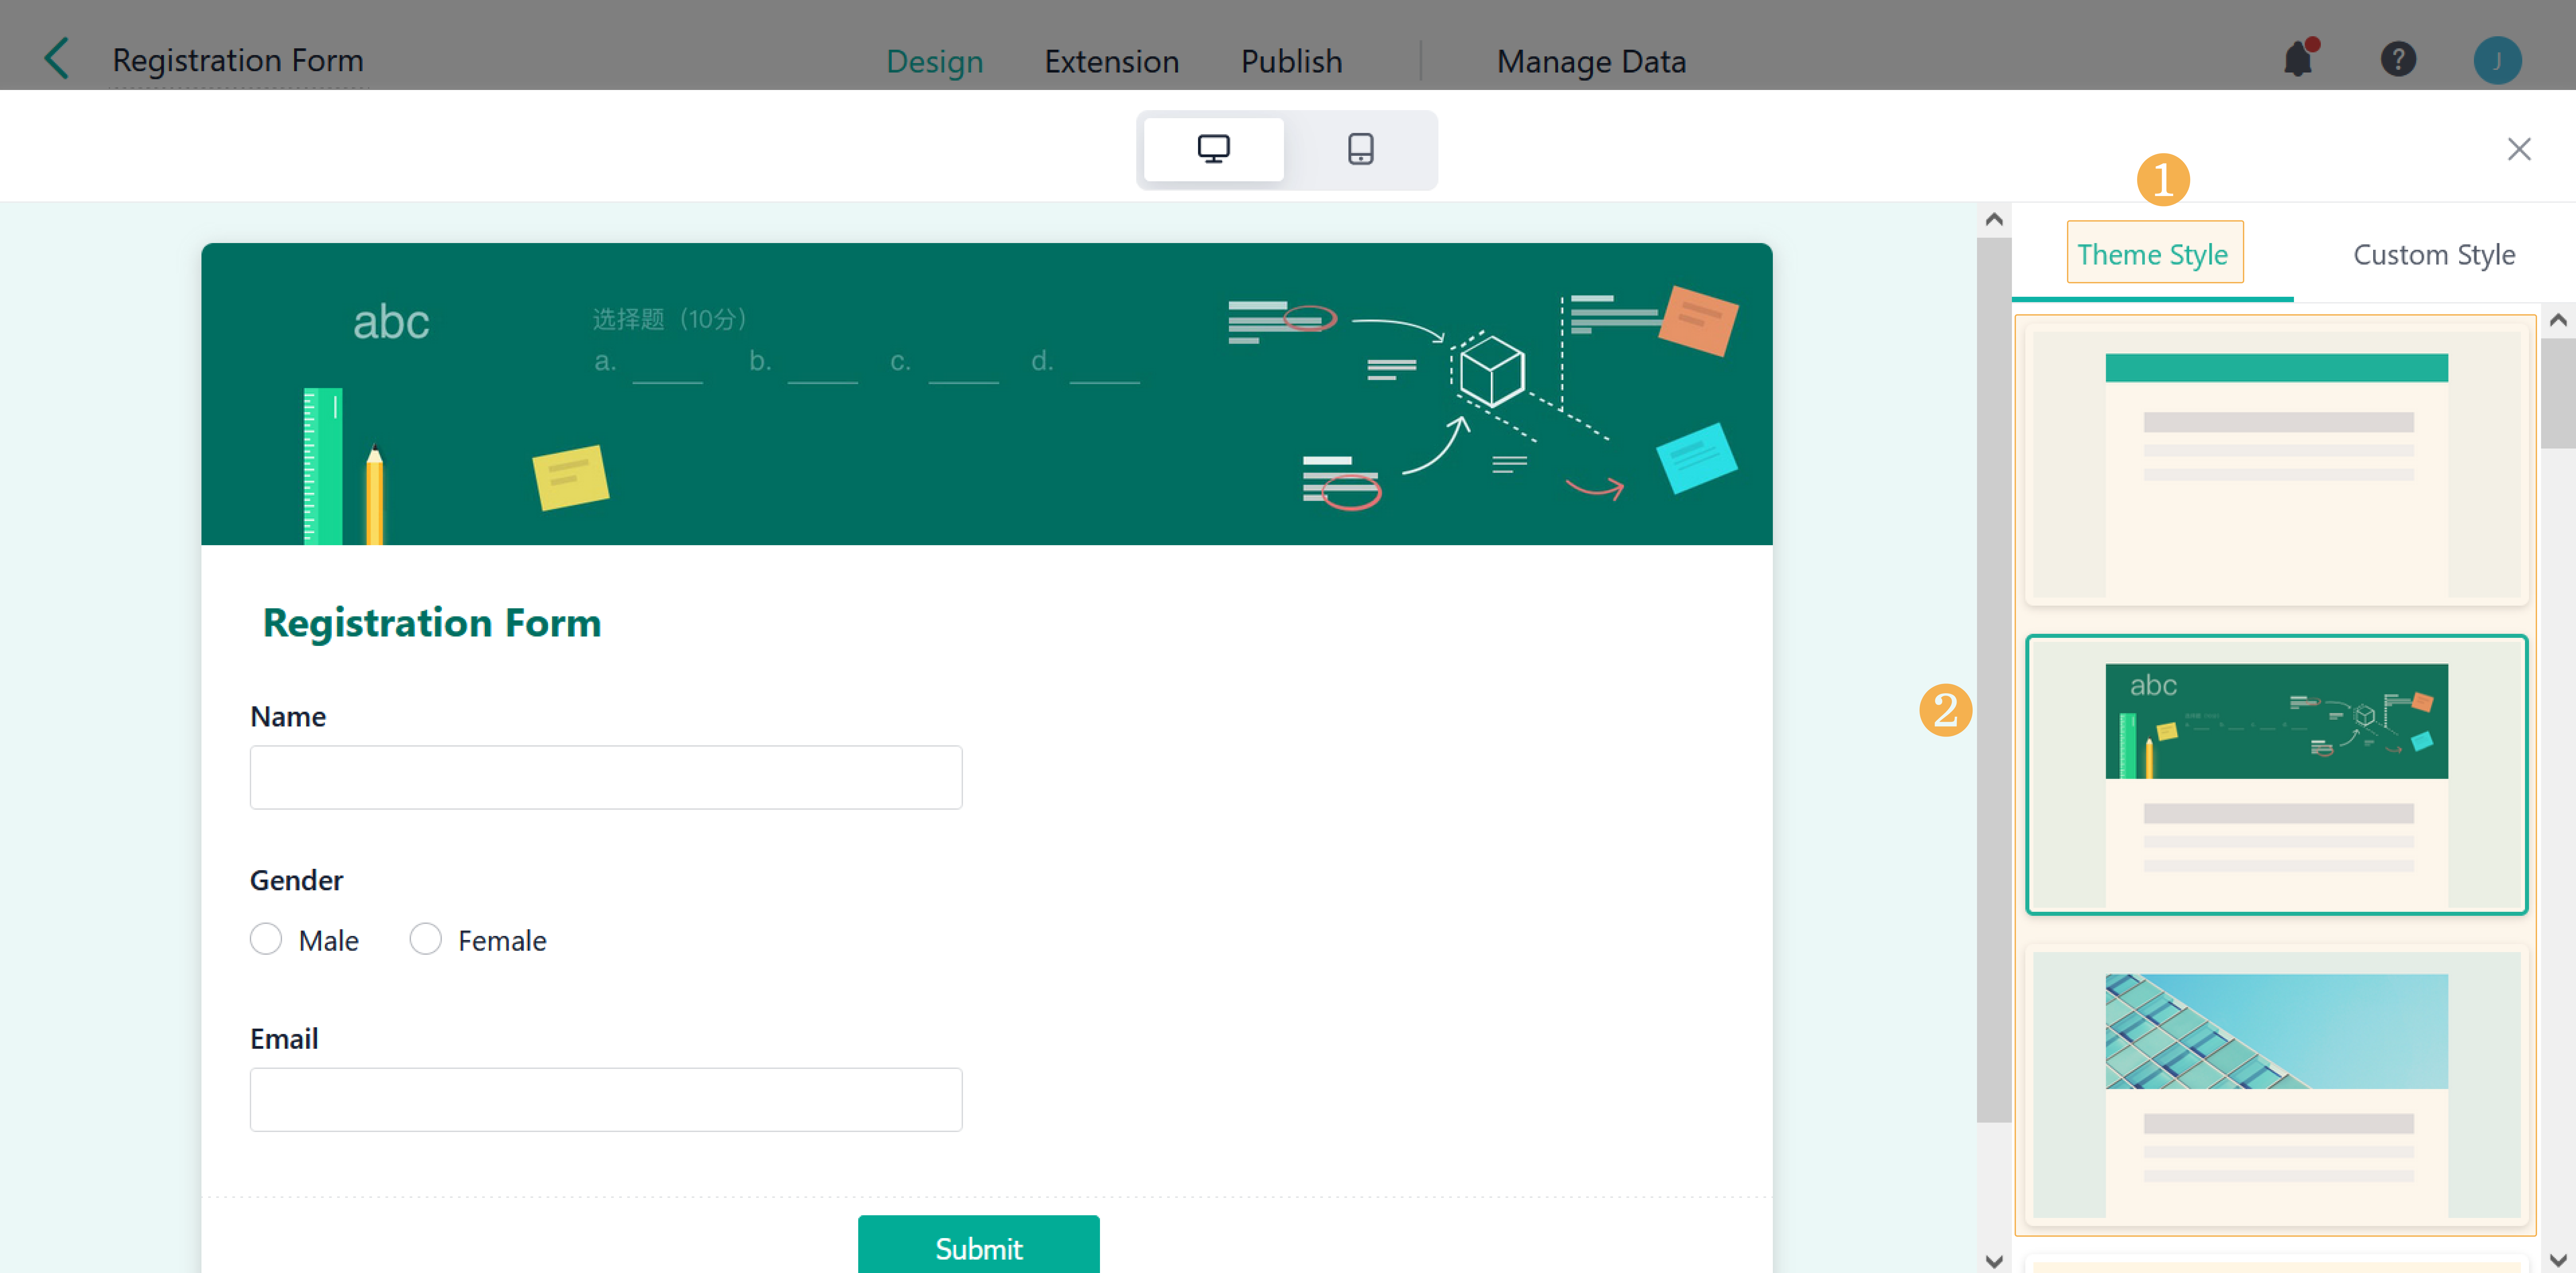Switch to mobile preview mode
Screen dimensions: 2576x1273
click(1360, 149)
